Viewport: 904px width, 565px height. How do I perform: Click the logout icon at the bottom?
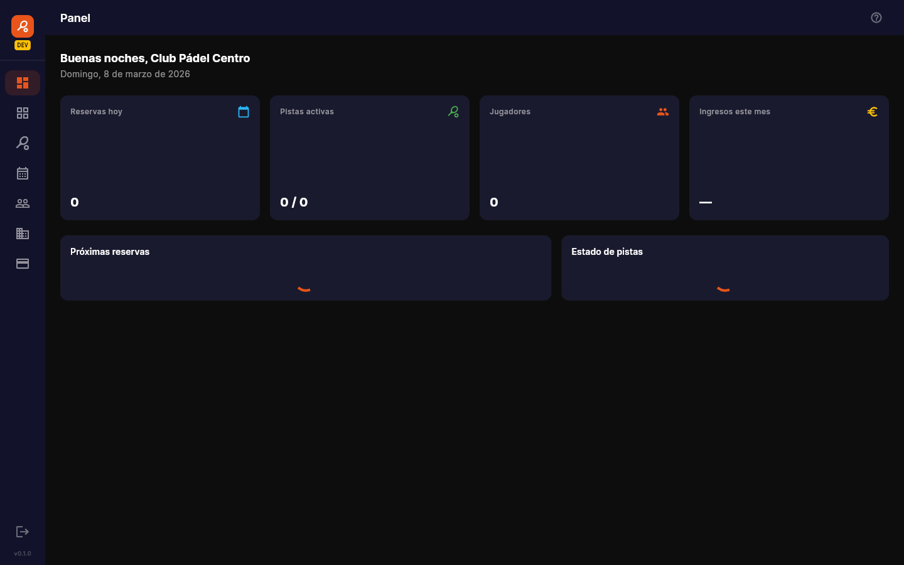click(x=23, y=531)
